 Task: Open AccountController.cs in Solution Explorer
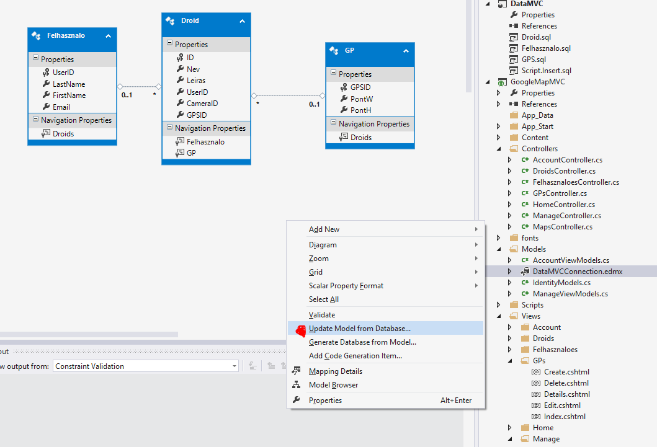click(x=567, y=160)
